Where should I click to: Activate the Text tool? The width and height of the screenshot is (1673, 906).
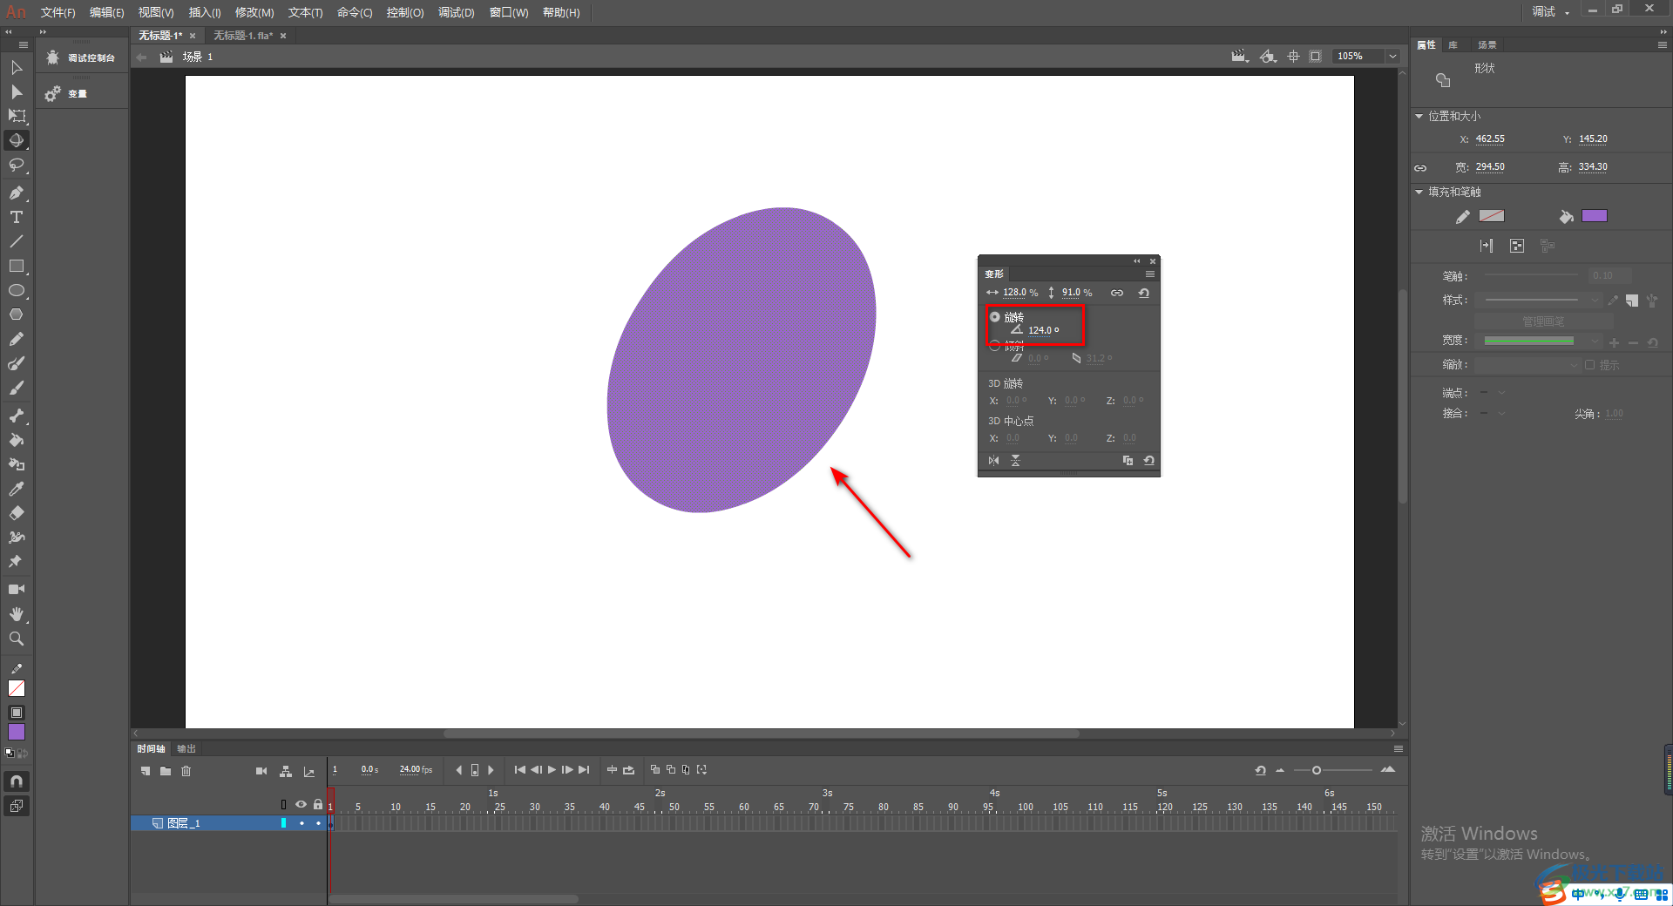pos(17,217)
